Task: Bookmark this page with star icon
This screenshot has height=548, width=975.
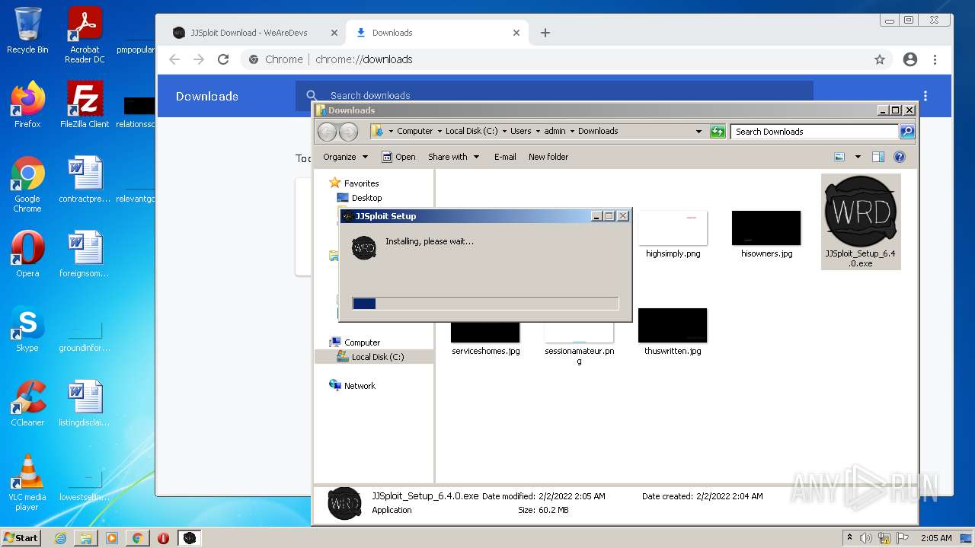Action: click(x=880, y=59)
